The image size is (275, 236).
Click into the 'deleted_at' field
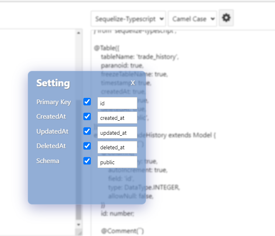click(x=117, y=147)
